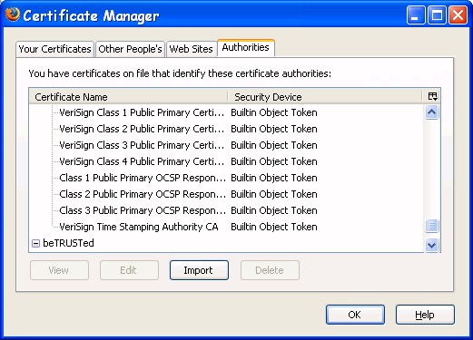
Task: Collapse the beTRUSTed tree node
Action: (35, 243)
